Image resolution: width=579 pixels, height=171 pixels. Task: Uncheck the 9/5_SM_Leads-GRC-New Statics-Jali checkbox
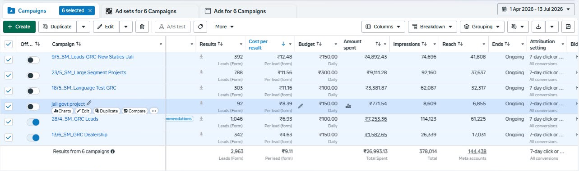coord(9,60)
